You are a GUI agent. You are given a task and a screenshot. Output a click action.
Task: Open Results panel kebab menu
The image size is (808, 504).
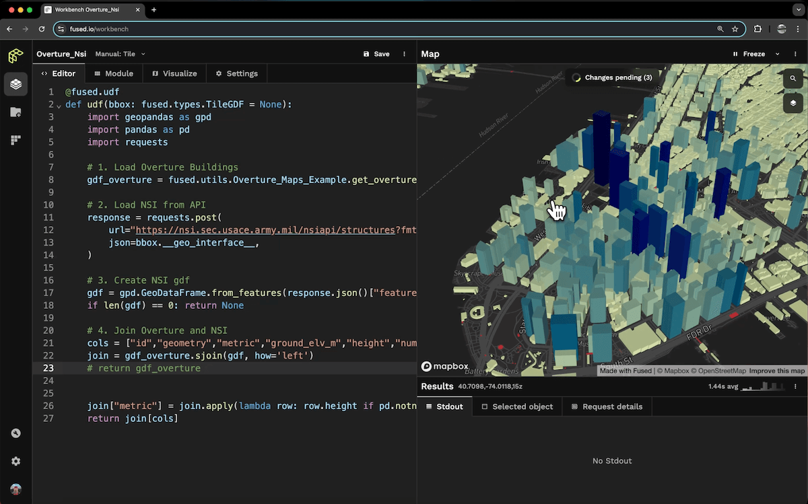tap(795, 386)
